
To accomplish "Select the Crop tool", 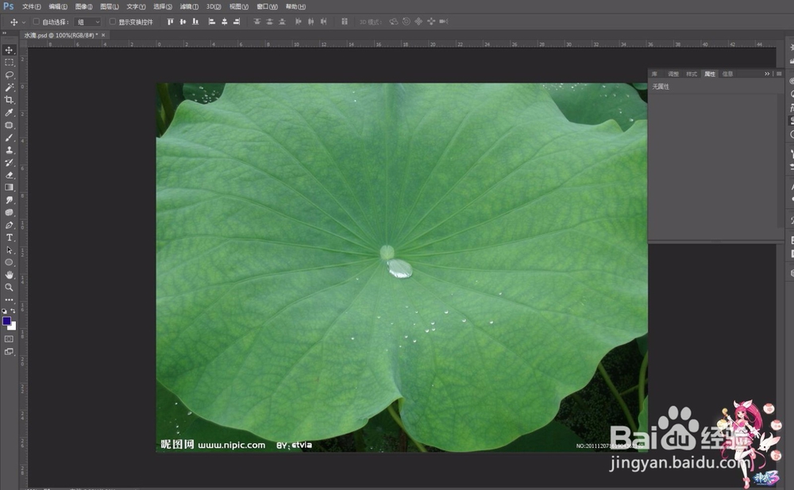I will coord(10,101).
